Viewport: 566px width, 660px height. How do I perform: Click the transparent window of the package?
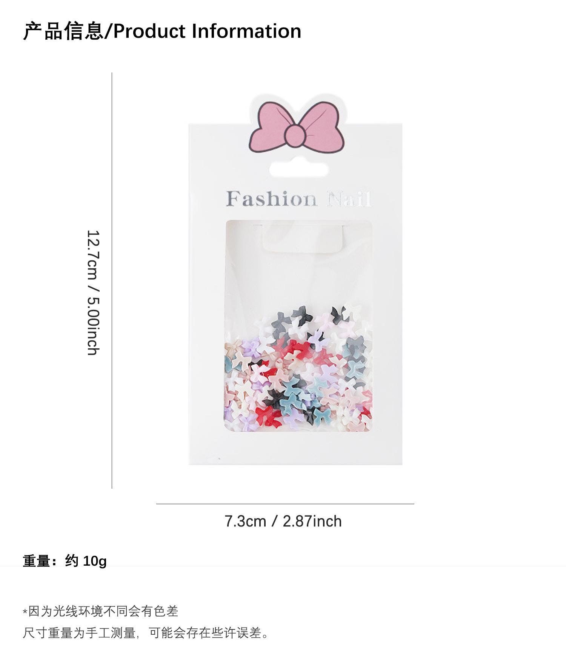tap(299, 326)
